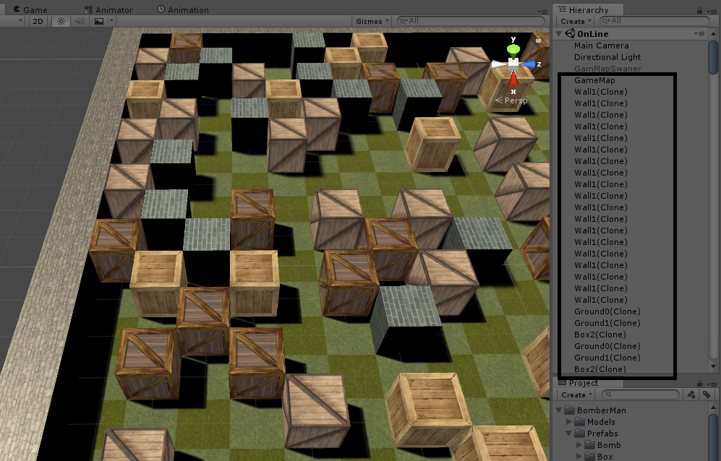The image size is (721, 461).
Task: Click the Bomb folder icon
Action: 589,445
